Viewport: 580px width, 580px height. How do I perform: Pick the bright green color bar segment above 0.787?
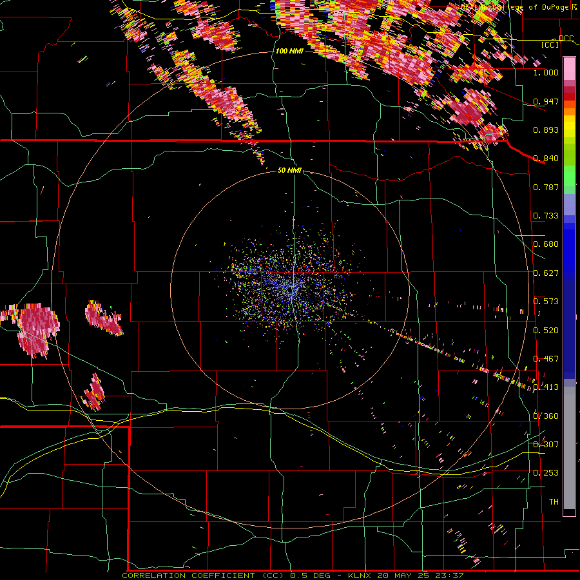pyautogui.click(x=569, y=176)
